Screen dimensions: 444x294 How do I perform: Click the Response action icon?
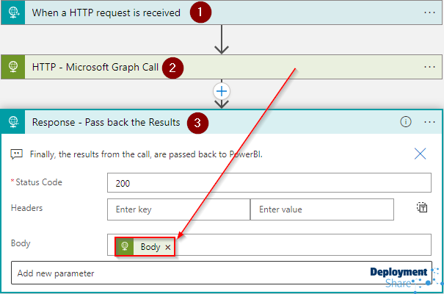point(13,122)
